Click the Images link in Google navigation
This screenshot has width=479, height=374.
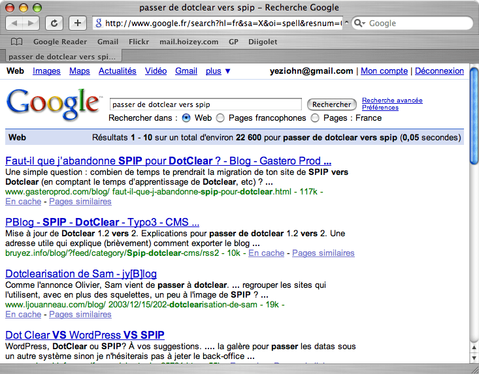pyautogui.click(x=46, y=71)
